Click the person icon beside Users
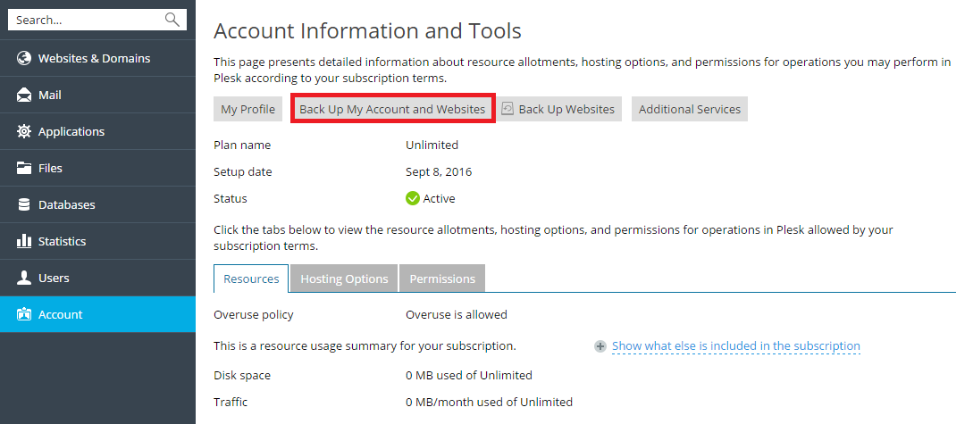 pyautogui.click(x=25, y=279)
